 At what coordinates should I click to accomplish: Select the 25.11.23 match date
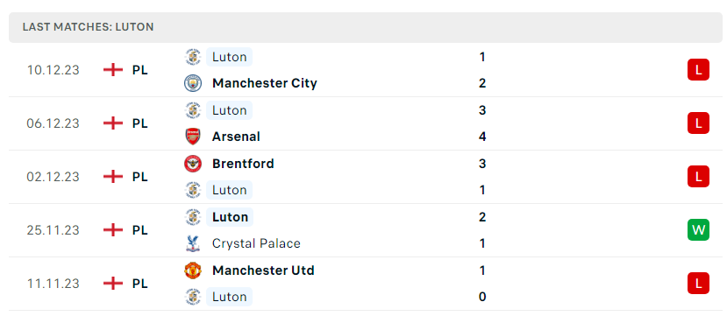coord(53,230)
